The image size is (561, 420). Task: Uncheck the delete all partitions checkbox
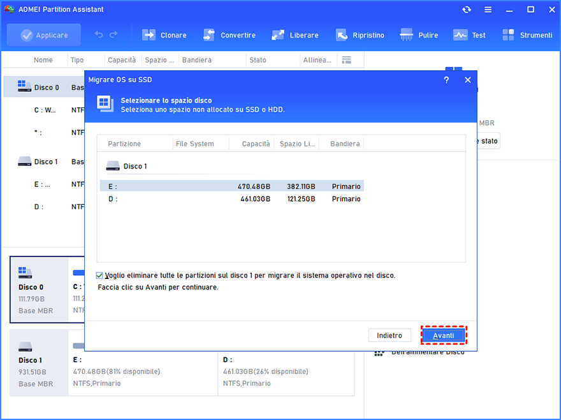click(99, 275)
